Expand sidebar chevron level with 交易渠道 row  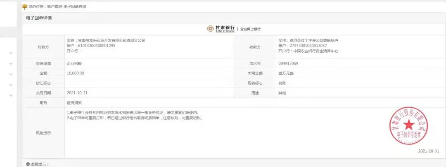(x=11, y=64)
